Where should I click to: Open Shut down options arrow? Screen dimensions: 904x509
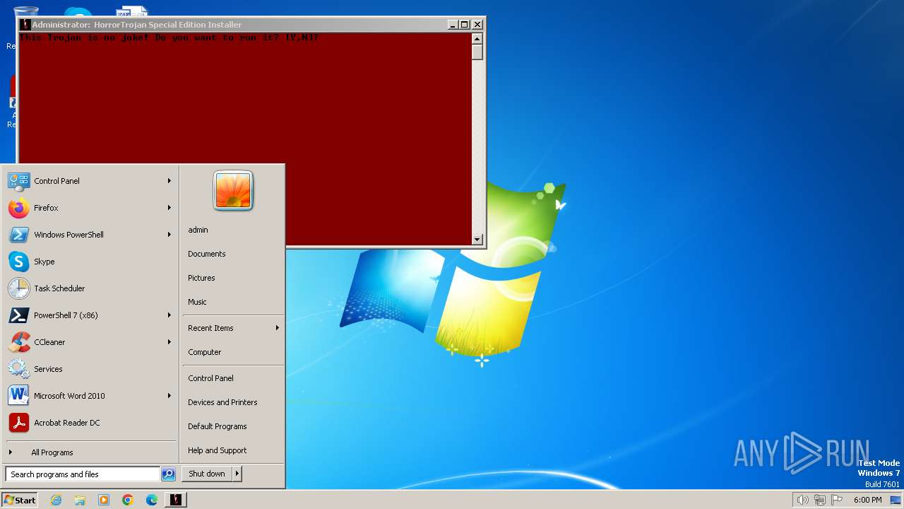[x=237, y=474]
